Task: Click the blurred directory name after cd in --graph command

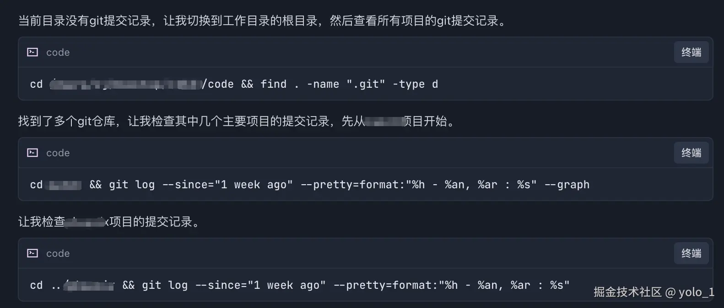Action: (65, 185)
